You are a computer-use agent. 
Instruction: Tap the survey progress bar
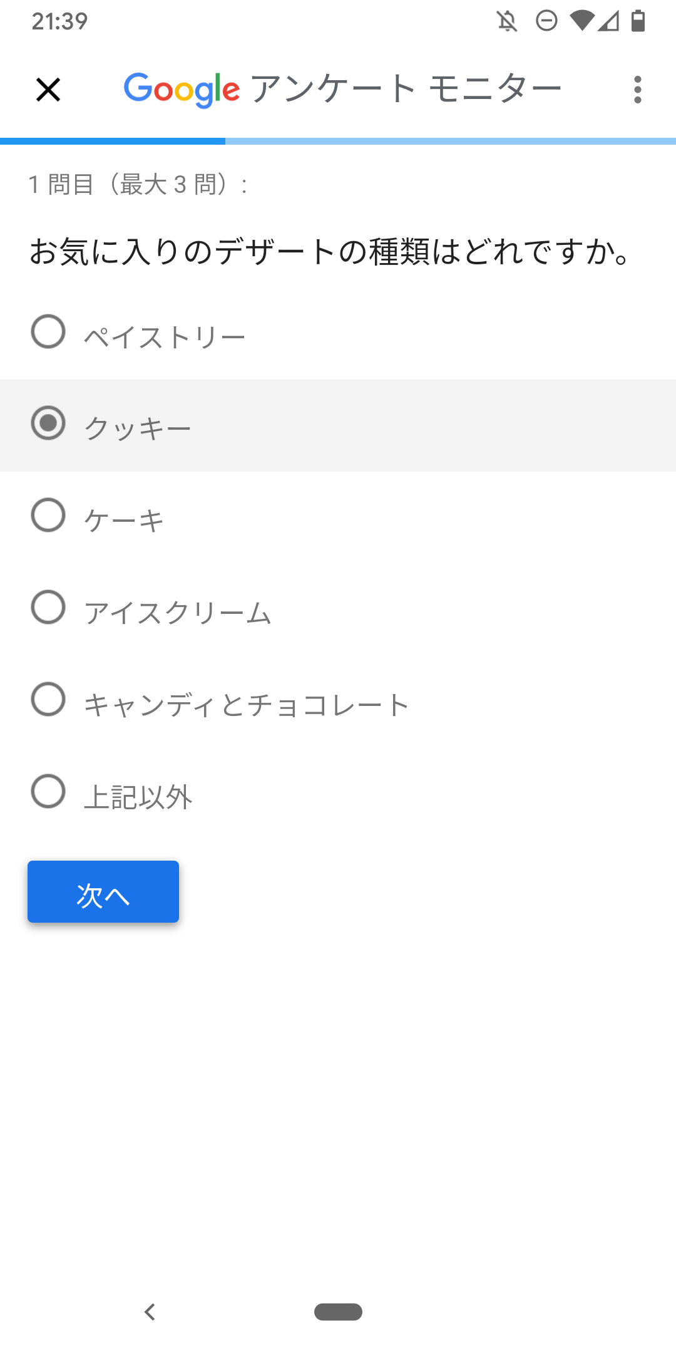tap(338, 141)
